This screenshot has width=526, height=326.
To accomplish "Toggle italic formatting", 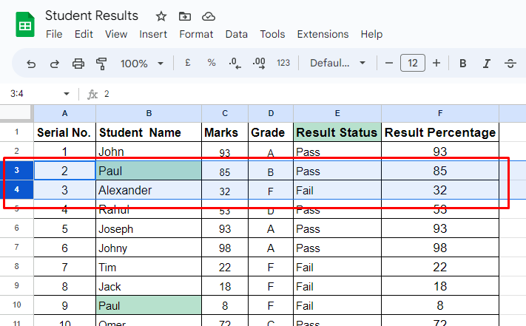I will click(486, 64).
